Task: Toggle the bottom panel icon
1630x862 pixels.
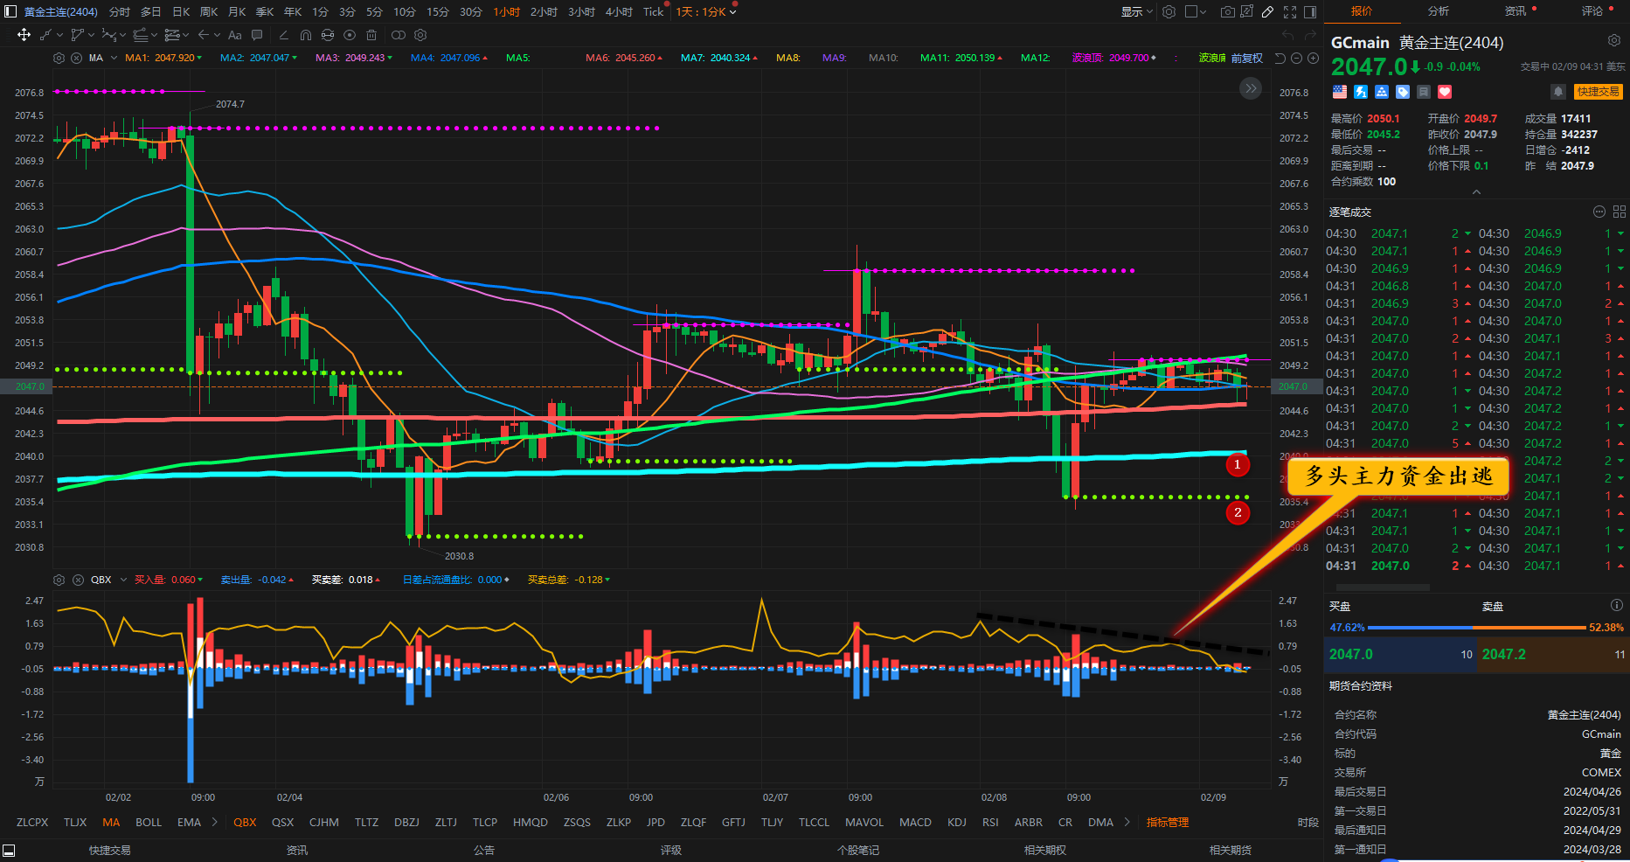Action: click(9, 850)
